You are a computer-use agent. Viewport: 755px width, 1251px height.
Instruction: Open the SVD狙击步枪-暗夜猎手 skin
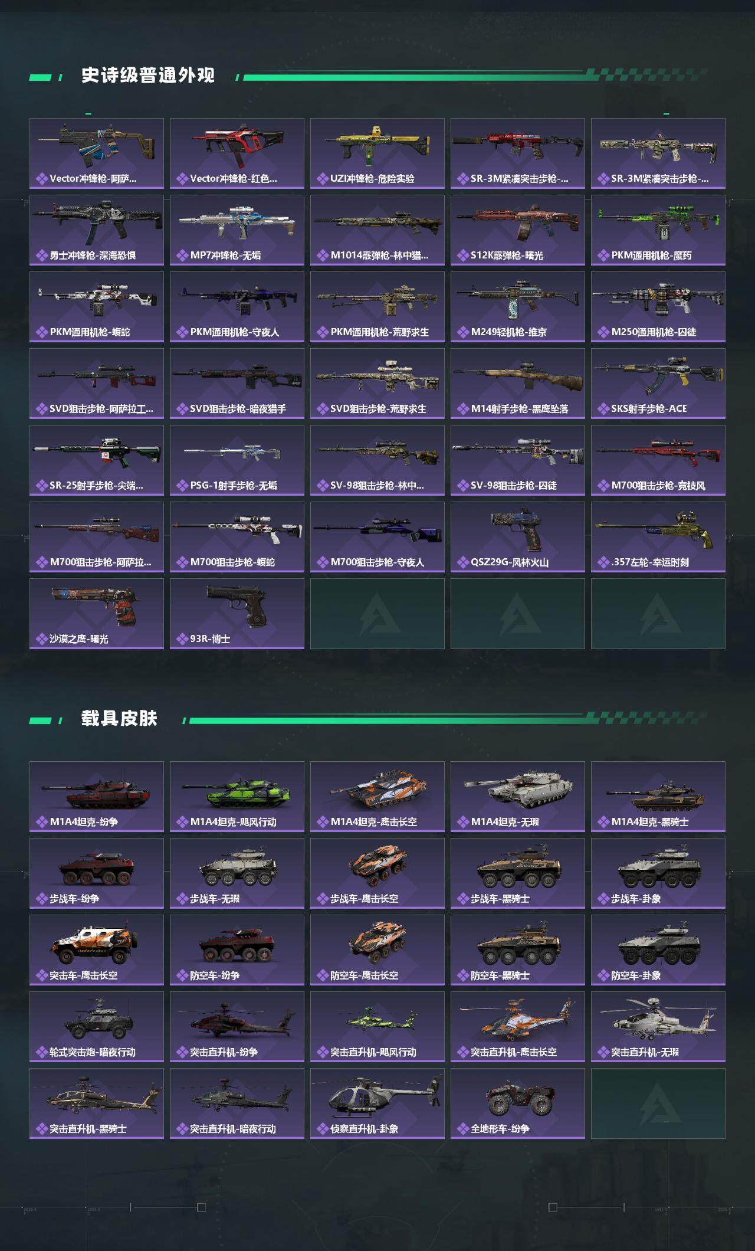(237, 384)
